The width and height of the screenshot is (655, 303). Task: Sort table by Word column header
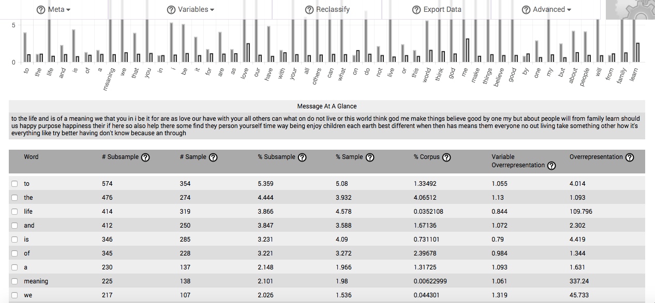pos(31,157)
